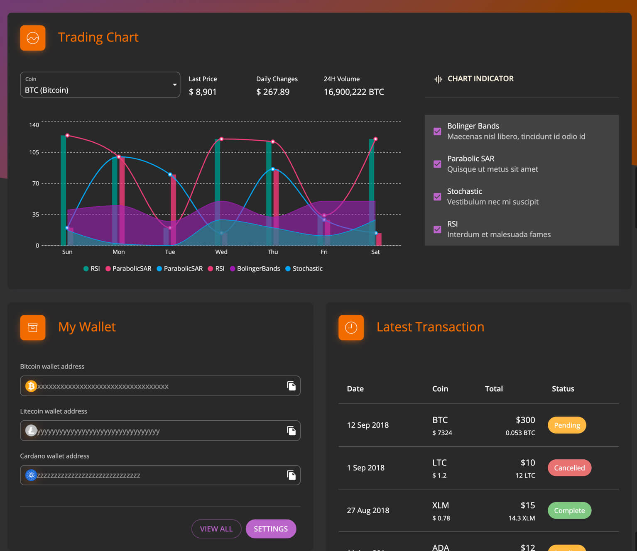Copy the Litecoin wallet address
637x551 pixels.
pos(292,431)
